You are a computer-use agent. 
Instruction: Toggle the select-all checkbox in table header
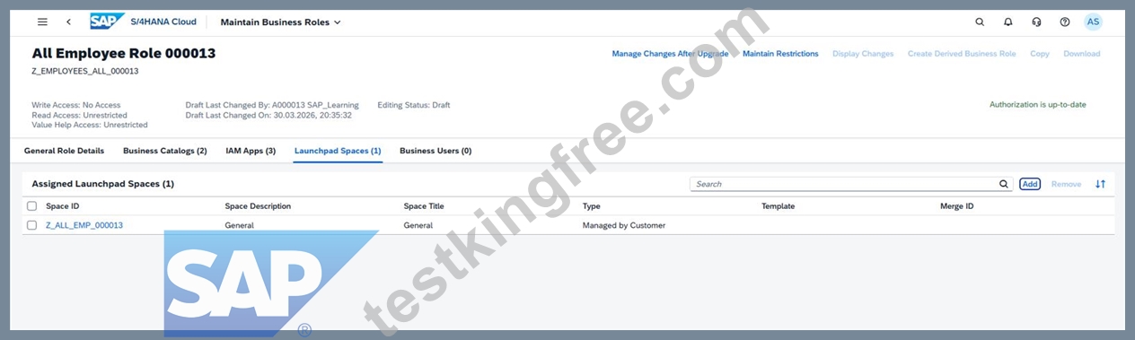[32, 206]
